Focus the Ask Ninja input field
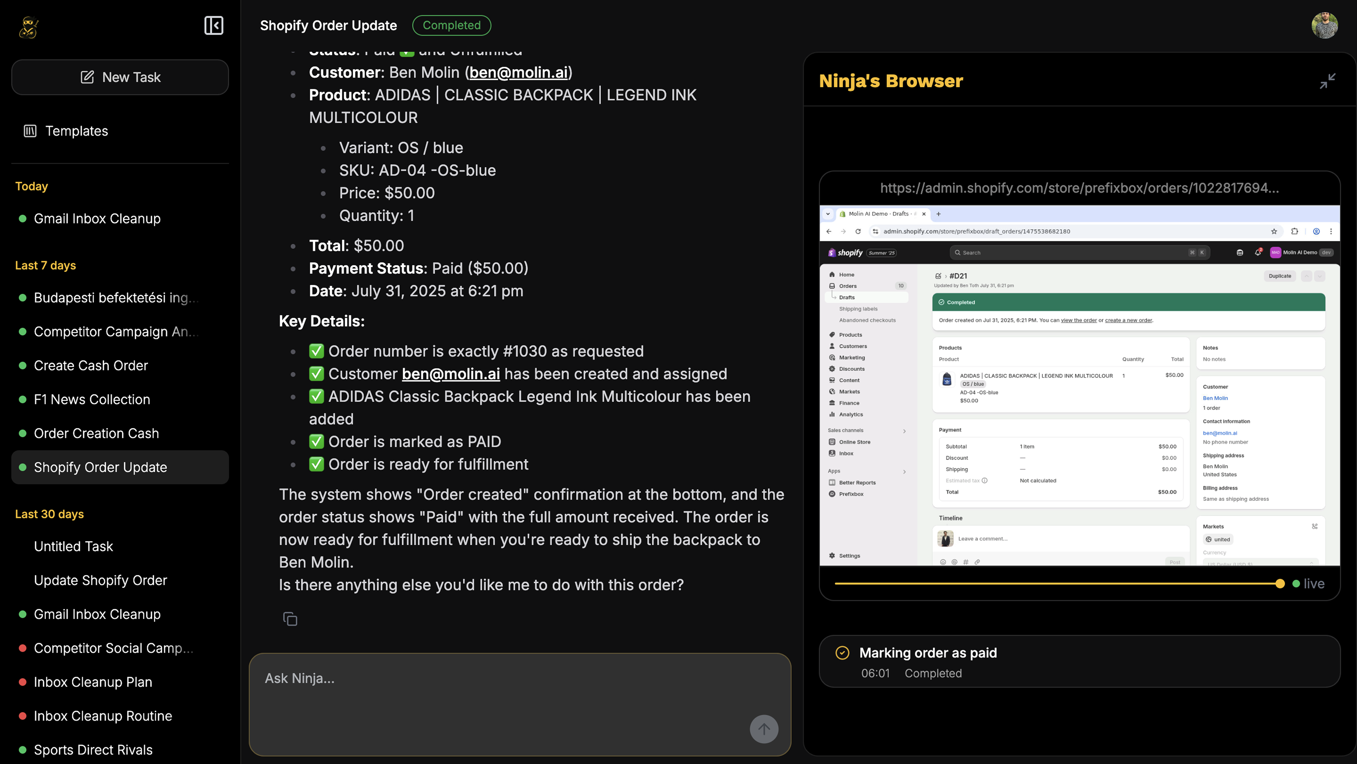The width and height of the screenshot is (1357, 764). coord(520,705)
